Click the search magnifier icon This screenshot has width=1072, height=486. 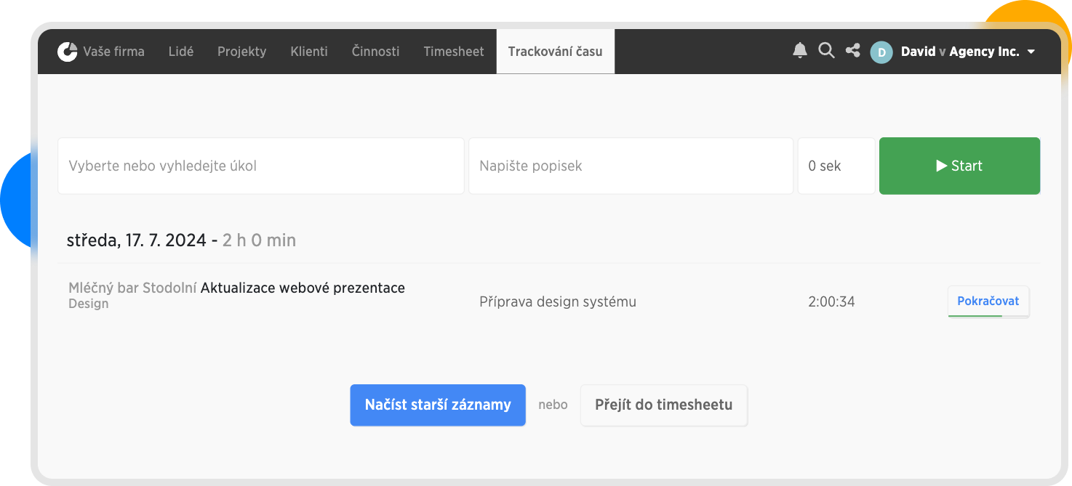tap(826, 51)
